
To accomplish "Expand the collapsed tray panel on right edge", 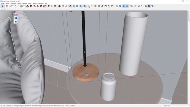I will tap(189, 16).
